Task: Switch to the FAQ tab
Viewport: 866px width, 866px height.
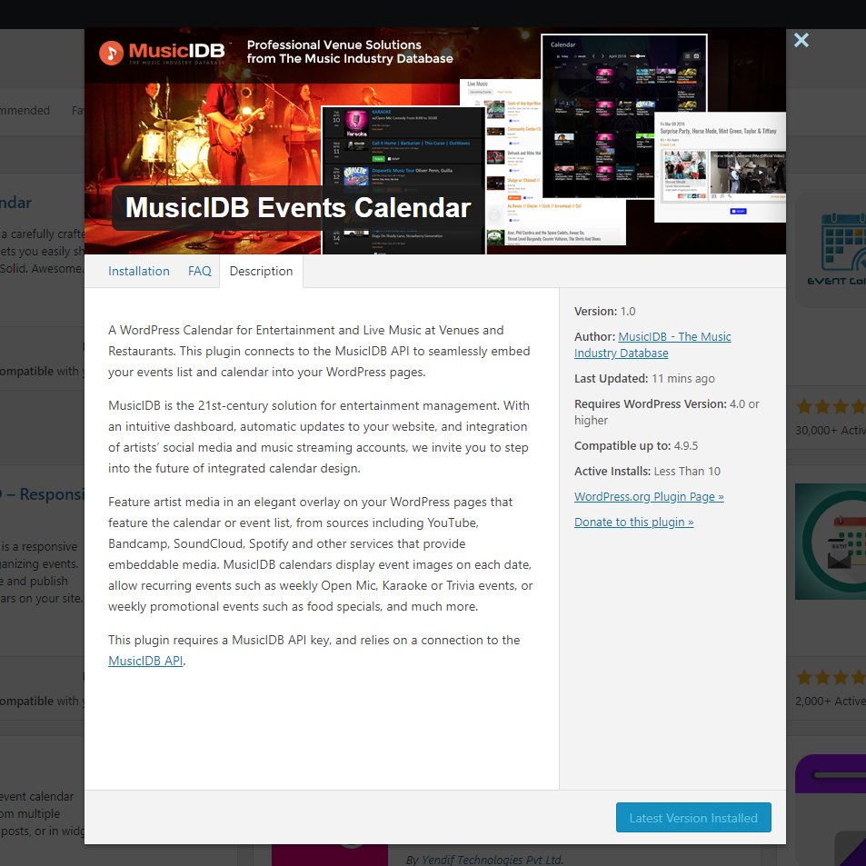Action: 199,271
